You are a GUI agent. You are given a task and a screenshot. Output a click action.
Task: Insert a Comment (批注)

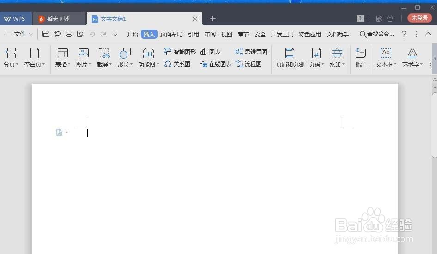point(361,57)
